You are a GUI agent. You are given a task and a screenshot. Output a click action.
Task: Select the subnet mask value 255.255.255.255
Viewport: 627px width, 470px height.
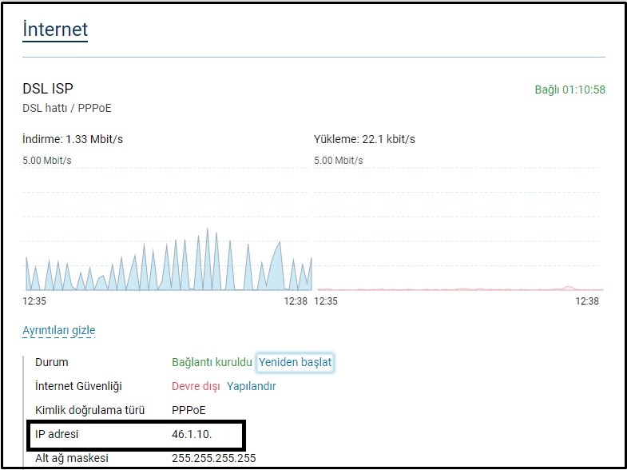(x=213, y=459)
